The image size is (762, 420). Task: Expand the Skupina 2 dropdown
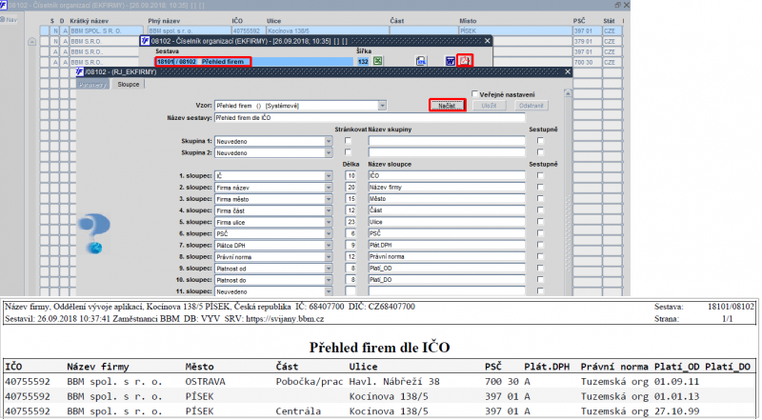point(329,152)
